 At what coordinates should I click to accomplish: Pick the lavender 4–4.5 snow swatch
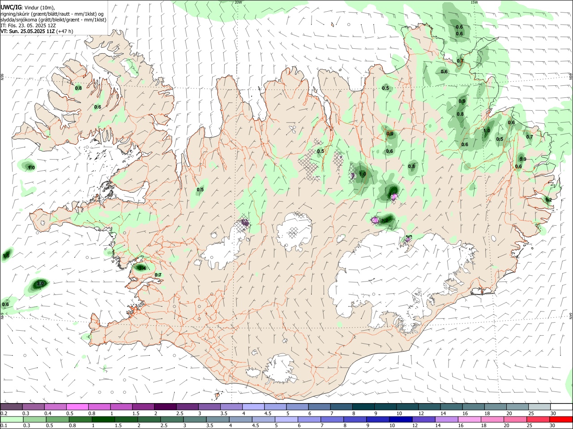(252, 407)
